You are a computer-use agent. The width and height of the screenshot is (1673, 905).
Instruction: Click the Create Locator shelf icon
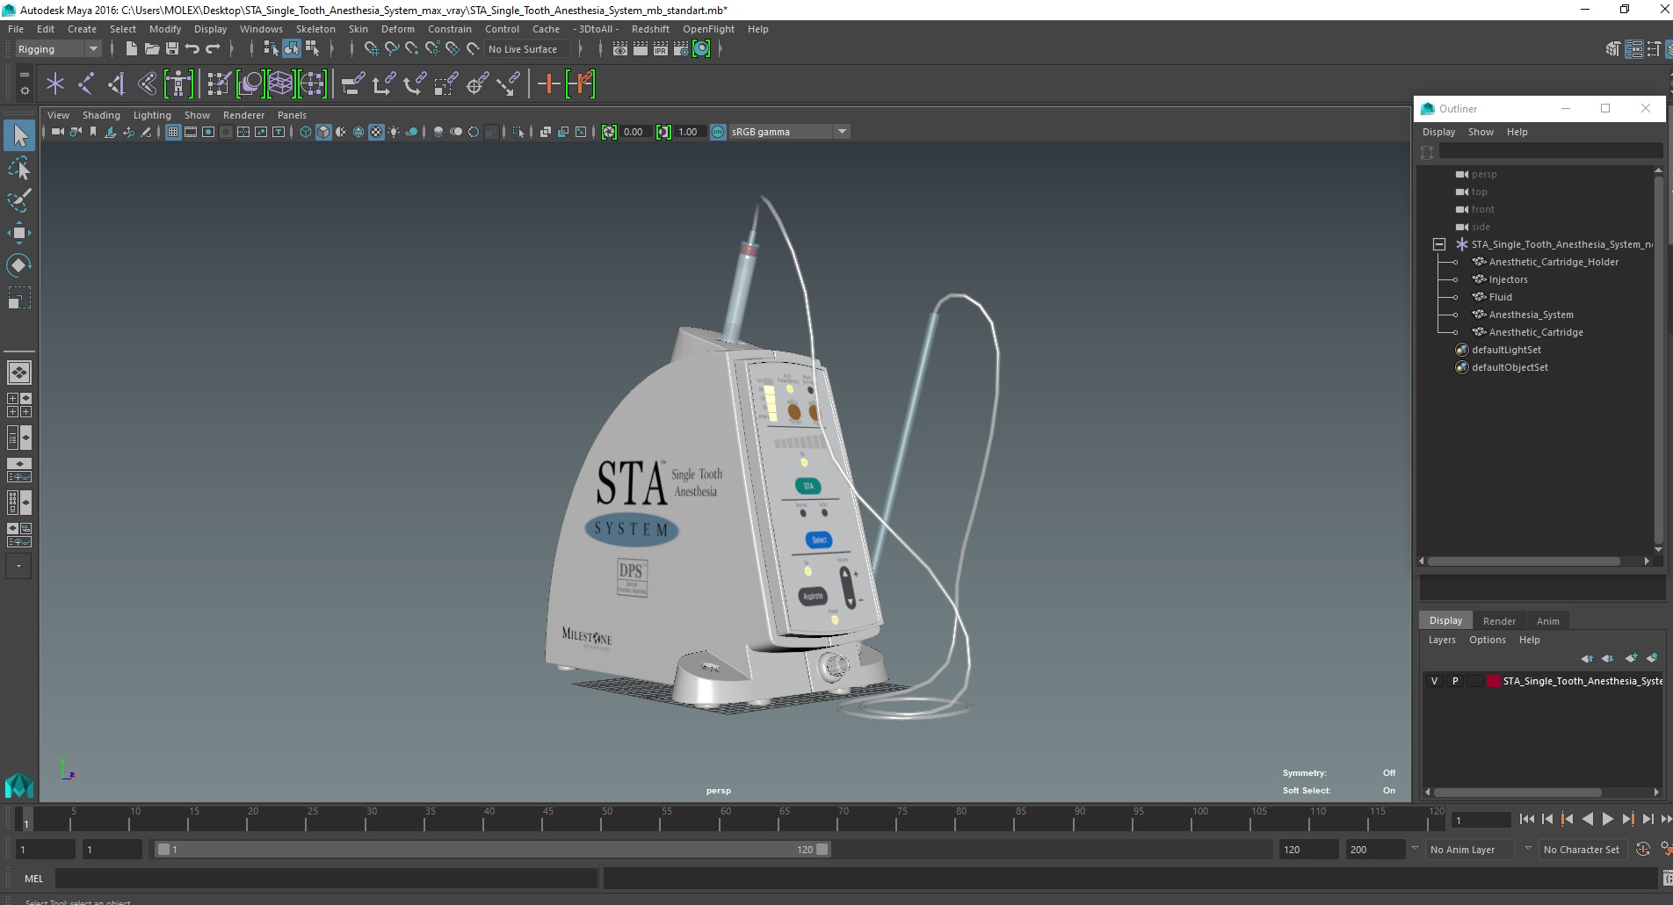pyautogui.click(x=55, y=84)
